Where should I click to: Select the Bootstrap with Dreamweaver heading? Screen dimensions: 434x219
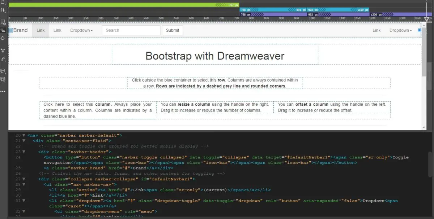coord(215,56)
